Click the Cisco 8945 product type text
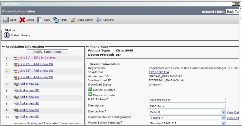Viewport: 242px width, 126px height. tap(124, 51)
